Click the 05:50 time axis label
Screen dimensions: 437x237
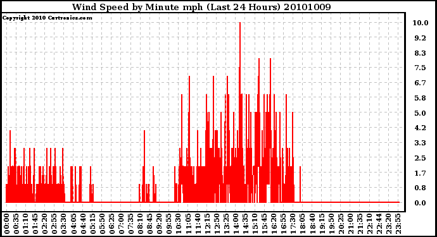102,224
